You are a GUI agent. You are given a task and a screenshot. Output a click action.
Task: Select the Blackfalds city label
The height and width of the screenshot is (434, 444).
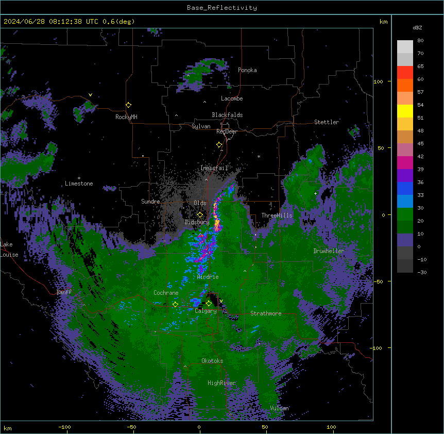point(227,115)
